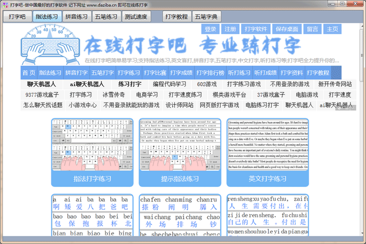Open the 小游戏中心 link
366x244 pixels.
coord(83,105)
